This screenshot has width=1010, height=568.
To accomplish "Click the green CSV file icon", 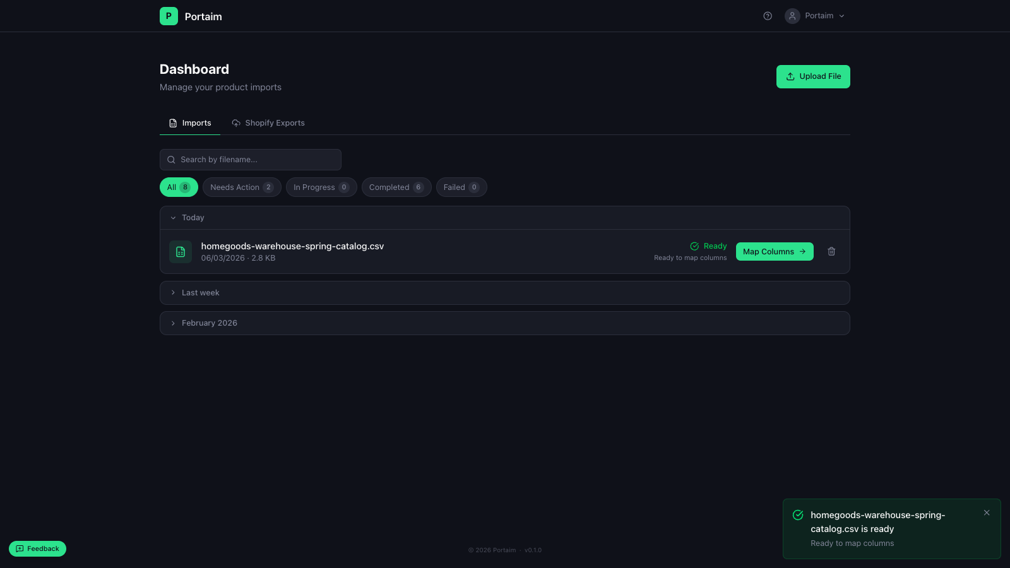I will [180, 251].
